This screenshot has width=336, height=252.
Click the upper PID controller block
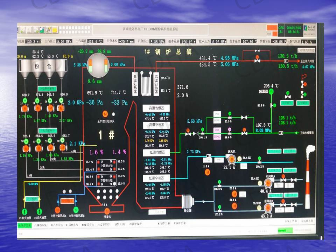coord(217,114)
